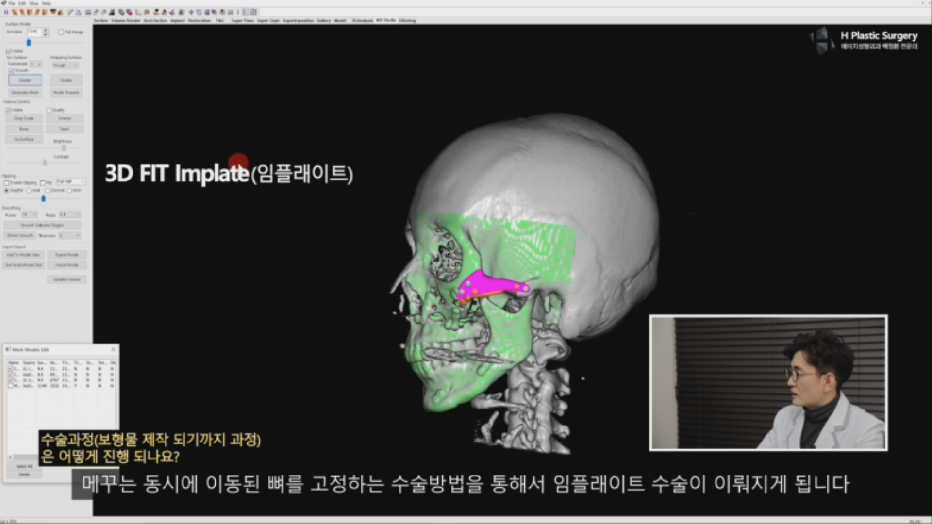Open the View menu
932x524 pixels.
click(33, 3)
